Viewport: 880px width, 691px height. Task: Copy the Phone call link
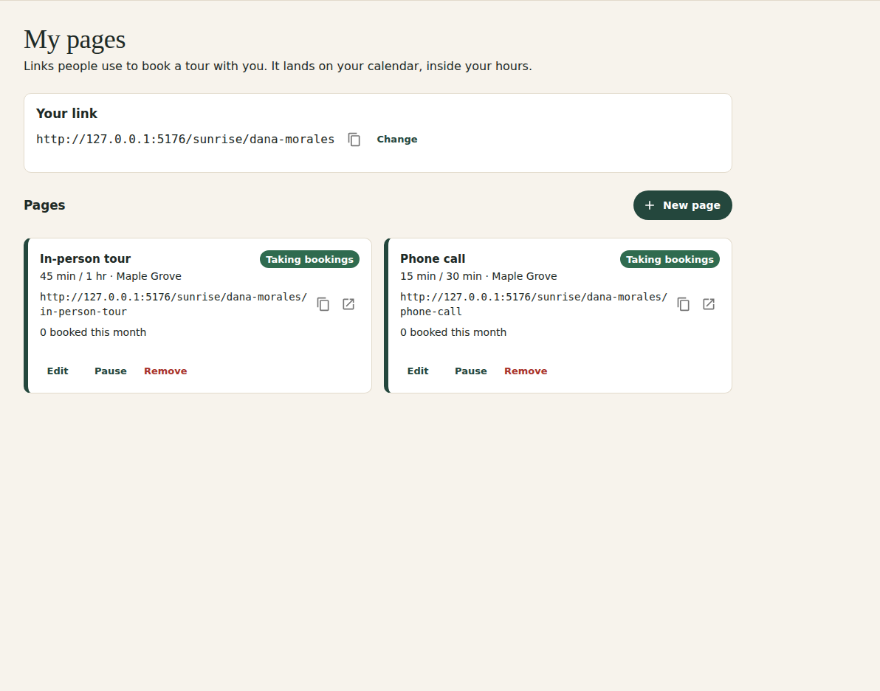click(x=684, y=304)
